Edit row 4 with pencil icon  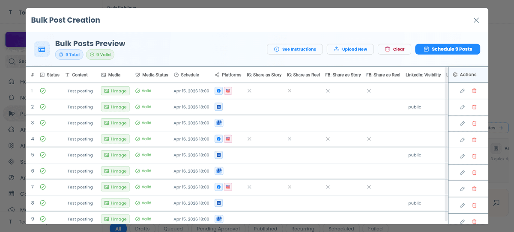click(x=462, y=140)
